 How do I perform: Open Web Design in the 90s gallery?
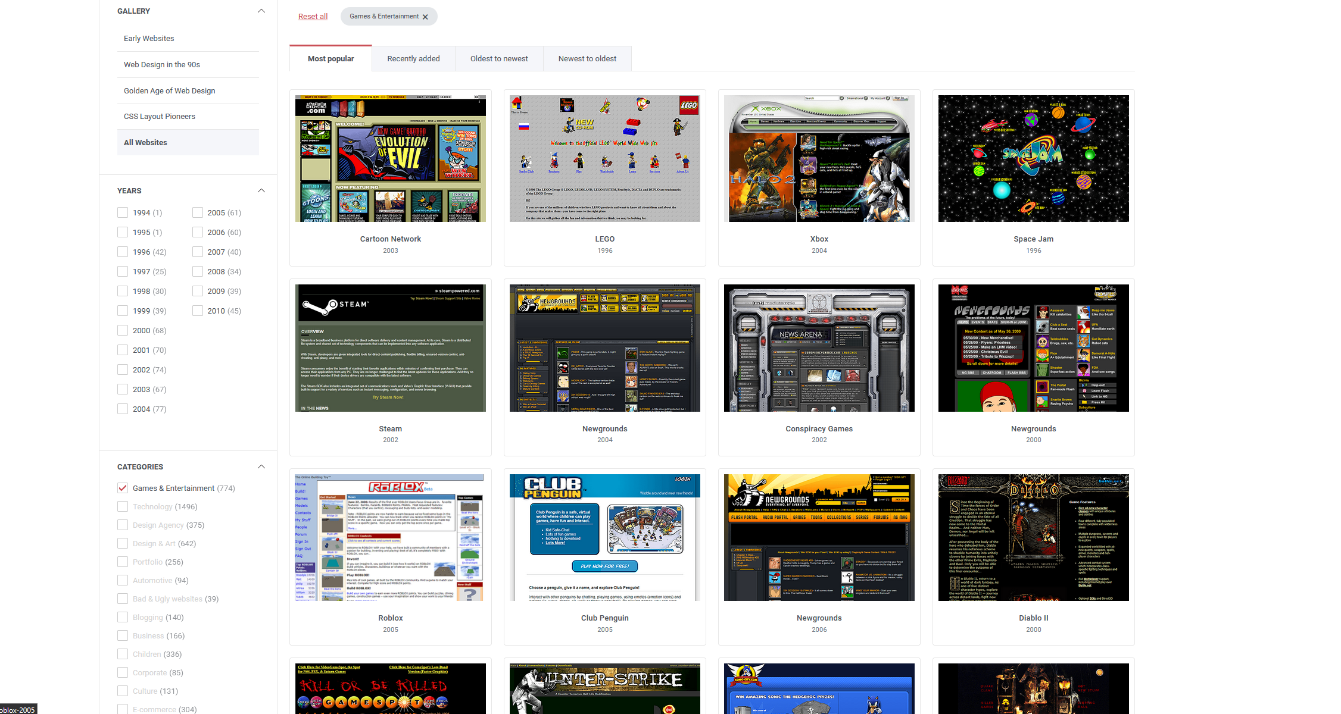point(162,64)
